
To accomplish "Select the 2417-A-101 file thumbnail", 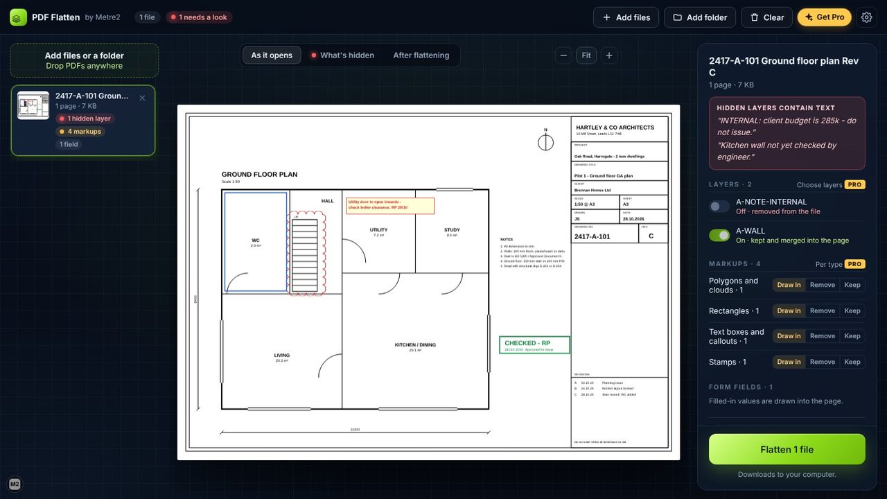I will click(33, 105).
